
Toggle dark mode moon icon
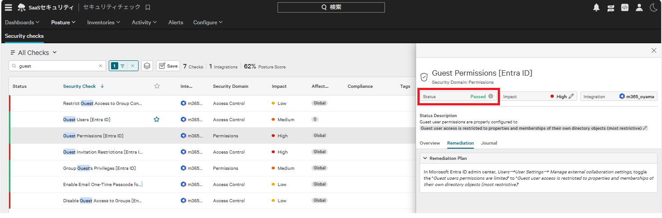click(653, 7)
